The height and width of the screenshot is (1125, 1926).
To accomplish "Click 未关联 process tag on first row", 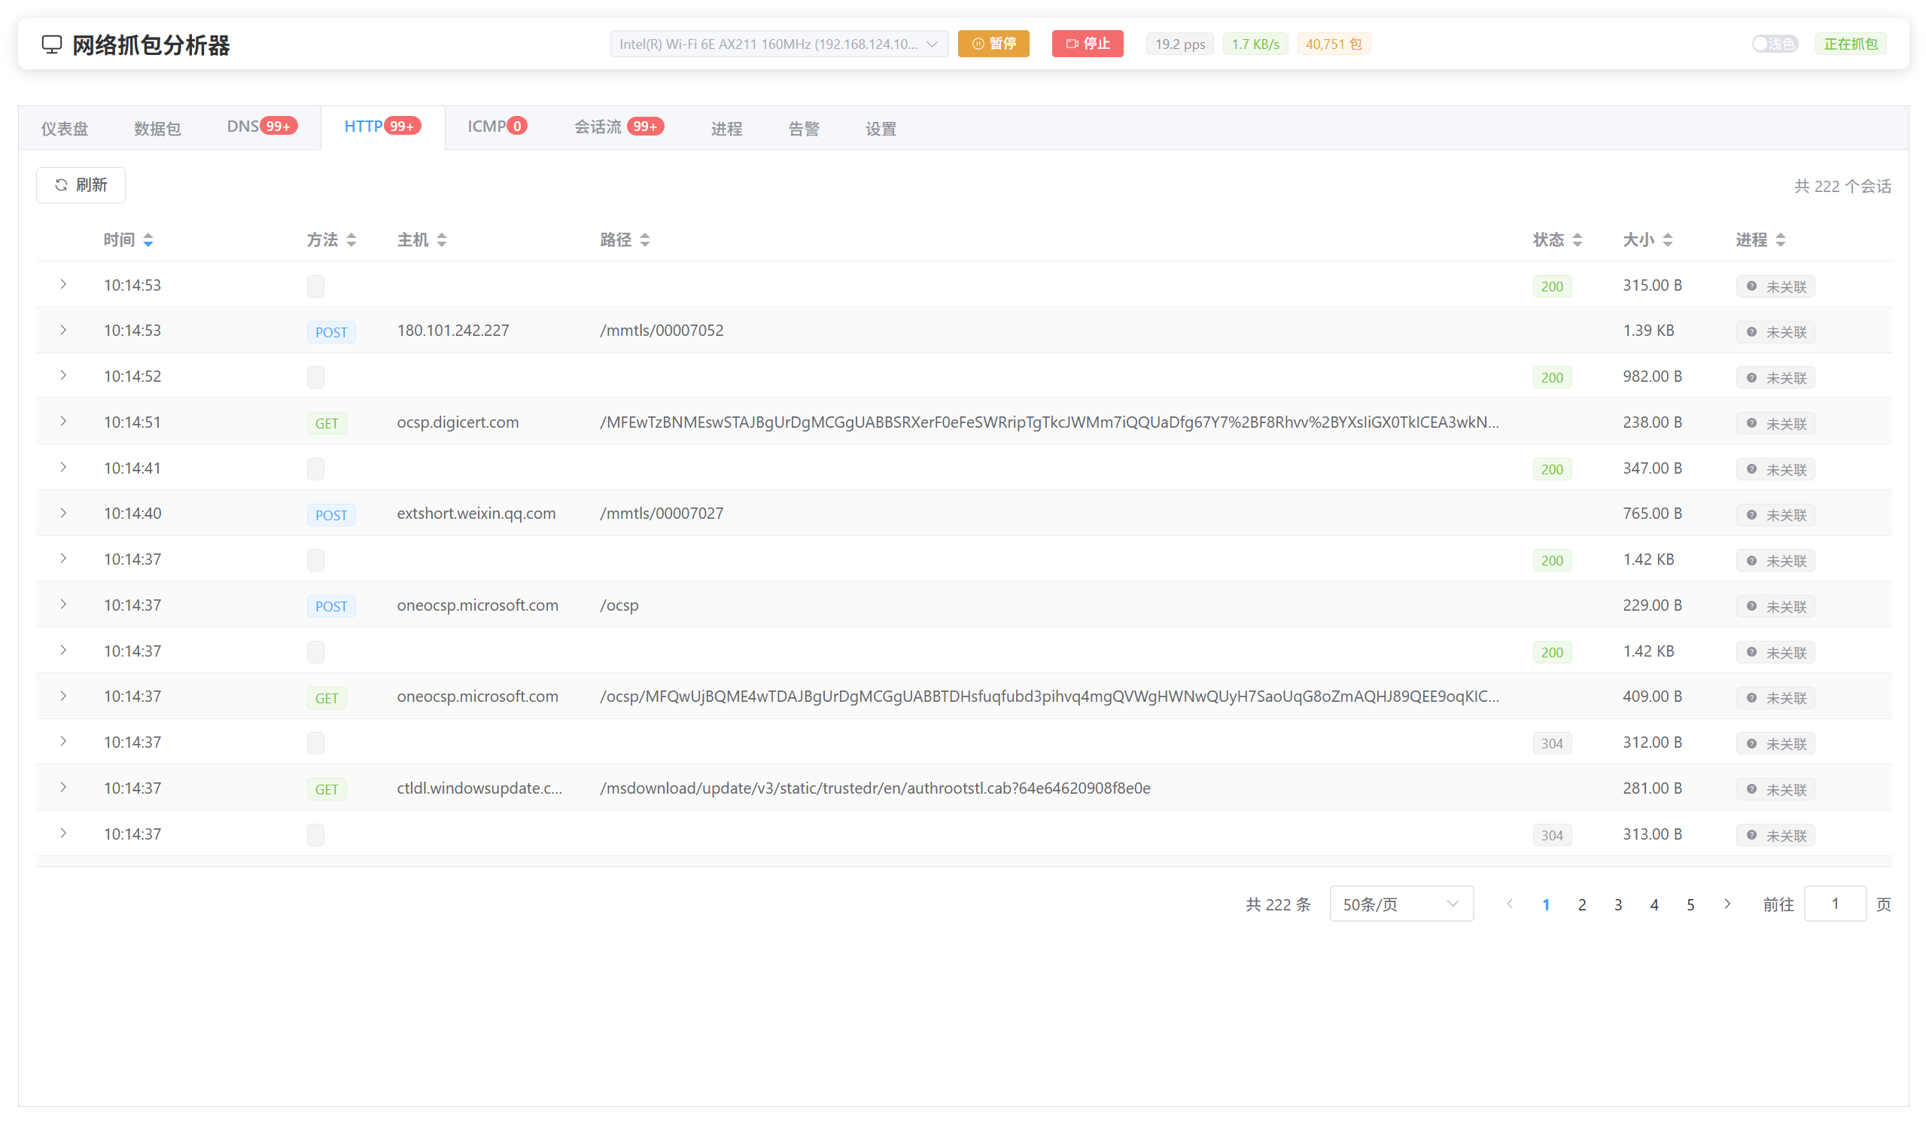I will point(1775,286).
